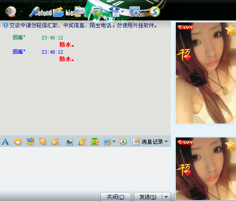Click the LV4 diamond badge on the bottom avatar
This screenshot has width=236, height=201.
tap(185, 142)
